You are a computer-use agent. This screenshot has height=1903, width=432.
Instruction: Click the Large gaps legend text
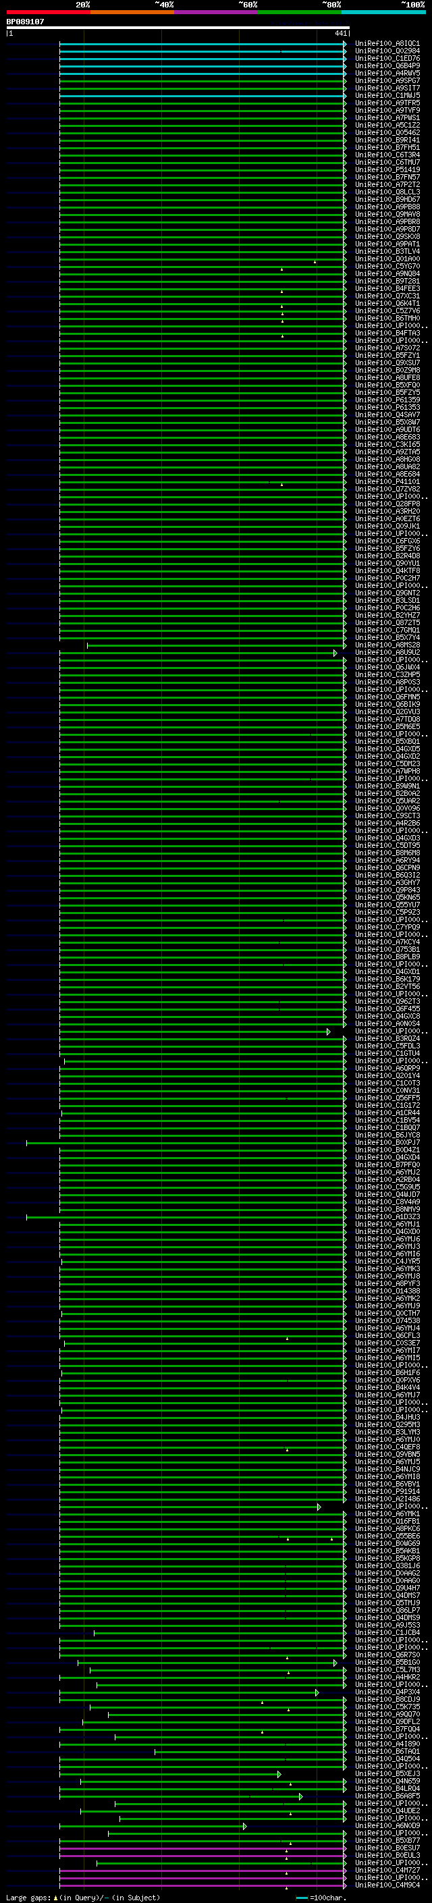[x=83, y=1897]
